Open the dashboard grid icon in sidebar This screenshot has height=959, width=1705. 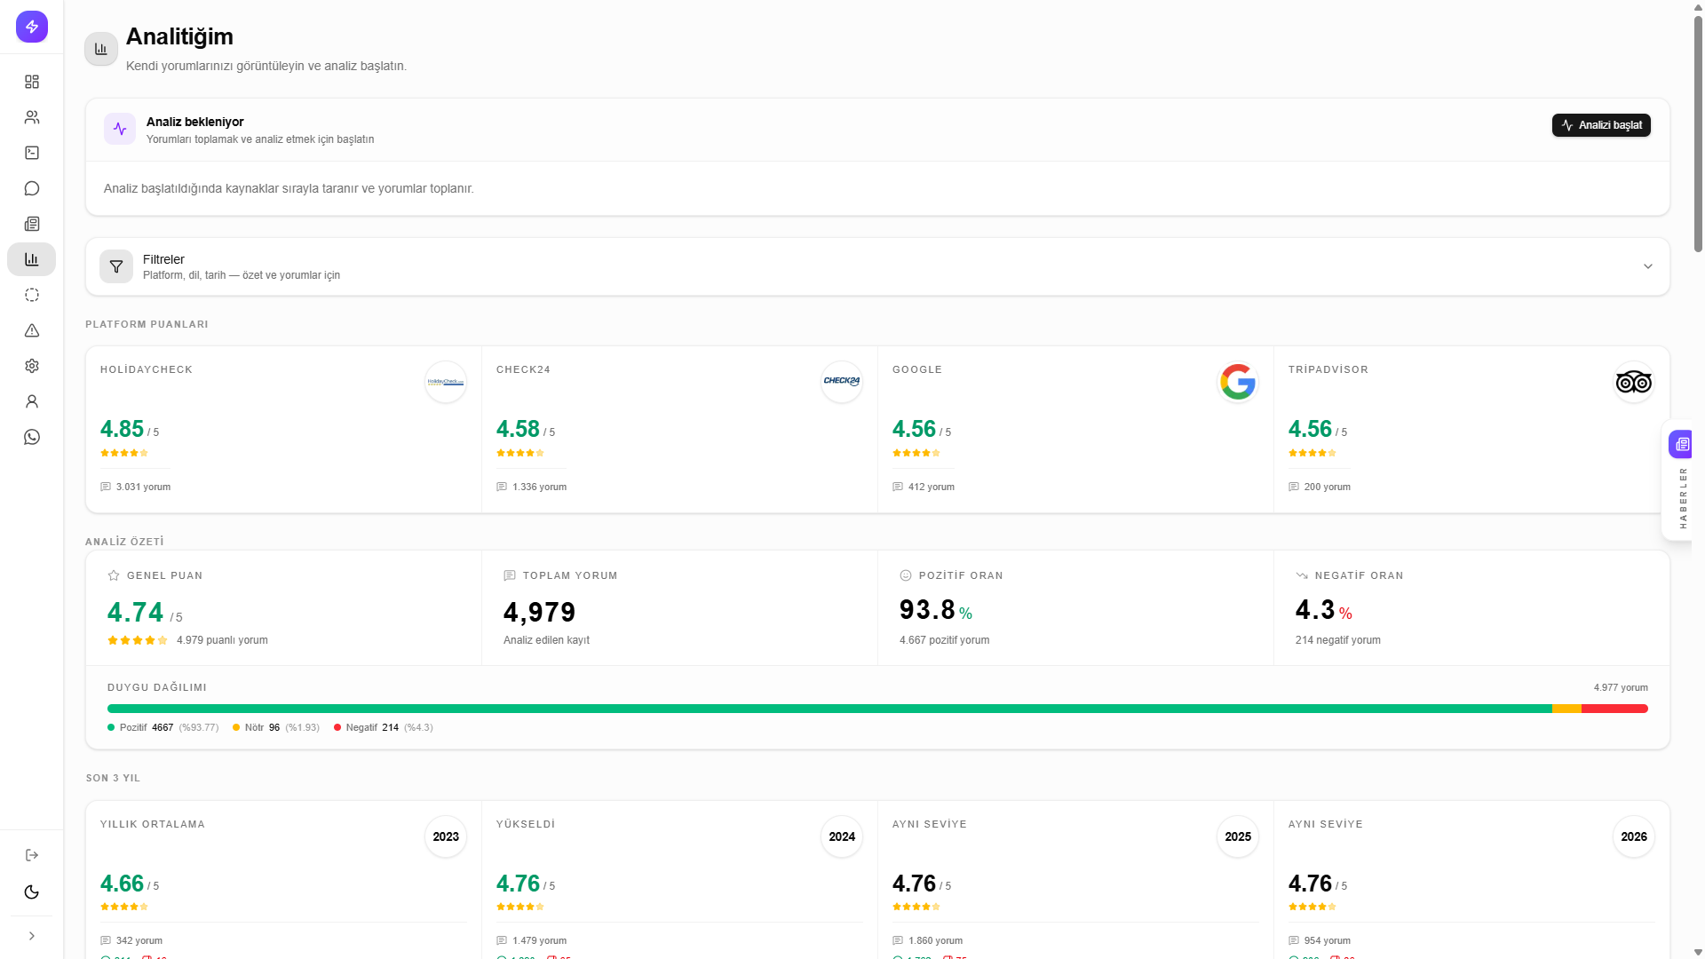32,82
